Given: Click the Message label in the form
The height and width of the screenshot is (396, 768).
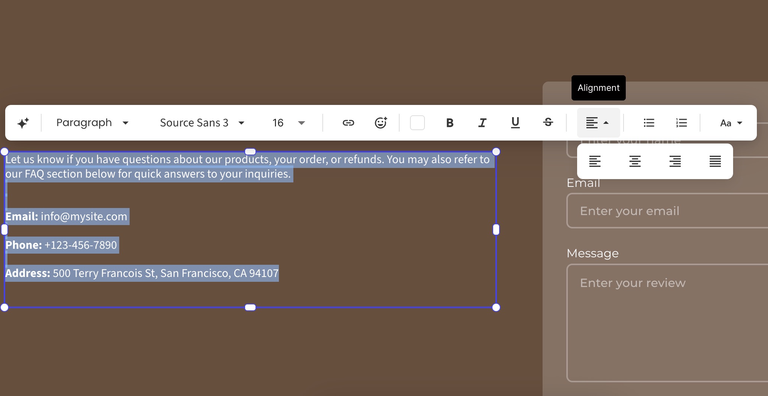Looking at the screenshot, I should [593, 253].
